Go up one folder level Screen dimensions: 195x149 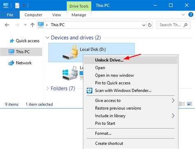point(32,25)
